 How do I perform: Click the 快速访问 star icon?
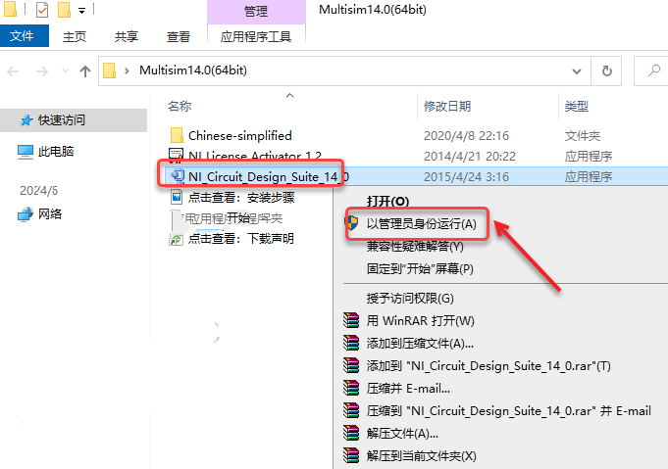(26, 120)
